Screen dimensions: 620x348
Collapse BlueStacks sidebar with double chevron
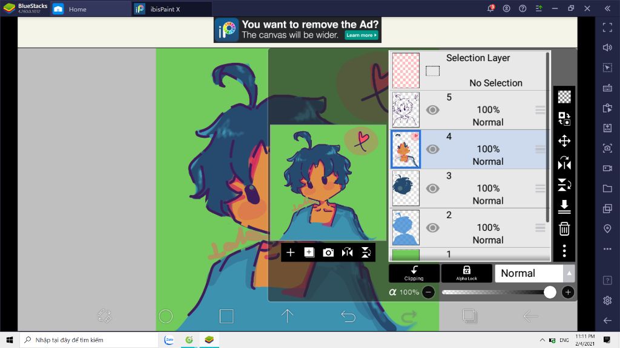[x=607, y=8]
